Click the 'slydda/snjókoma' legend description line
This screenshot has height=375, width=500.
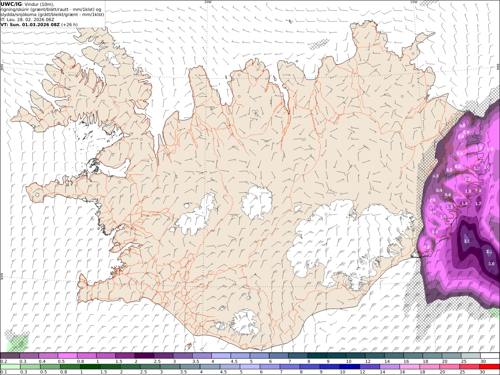point(52,14)
